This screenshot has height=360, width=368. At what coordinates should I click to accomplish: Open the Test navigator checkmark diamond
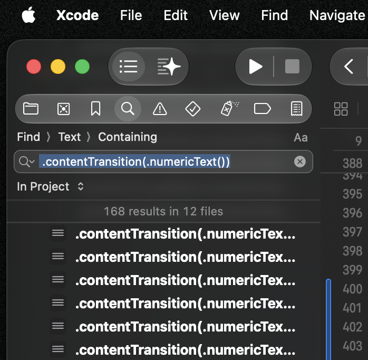coord(192,109)
